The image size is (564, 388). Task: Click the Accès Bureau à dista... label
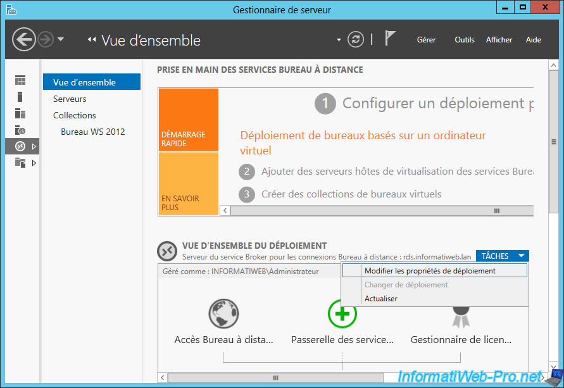pos(223,340)
